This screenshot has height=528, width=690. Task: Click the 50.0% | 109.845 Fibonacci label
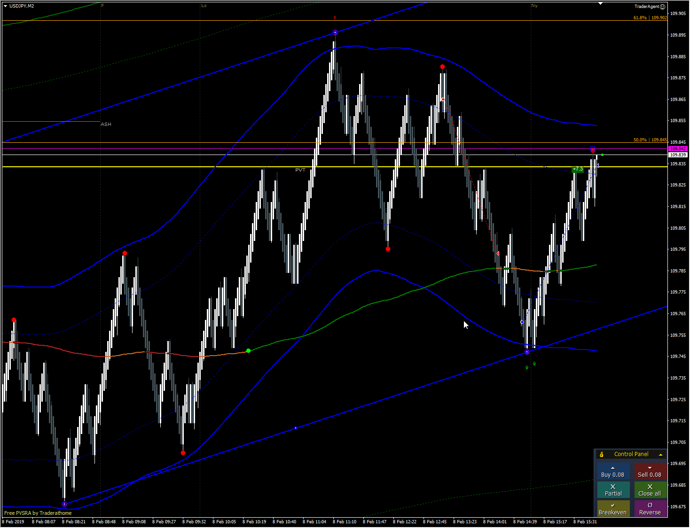[x=650, y=140]
